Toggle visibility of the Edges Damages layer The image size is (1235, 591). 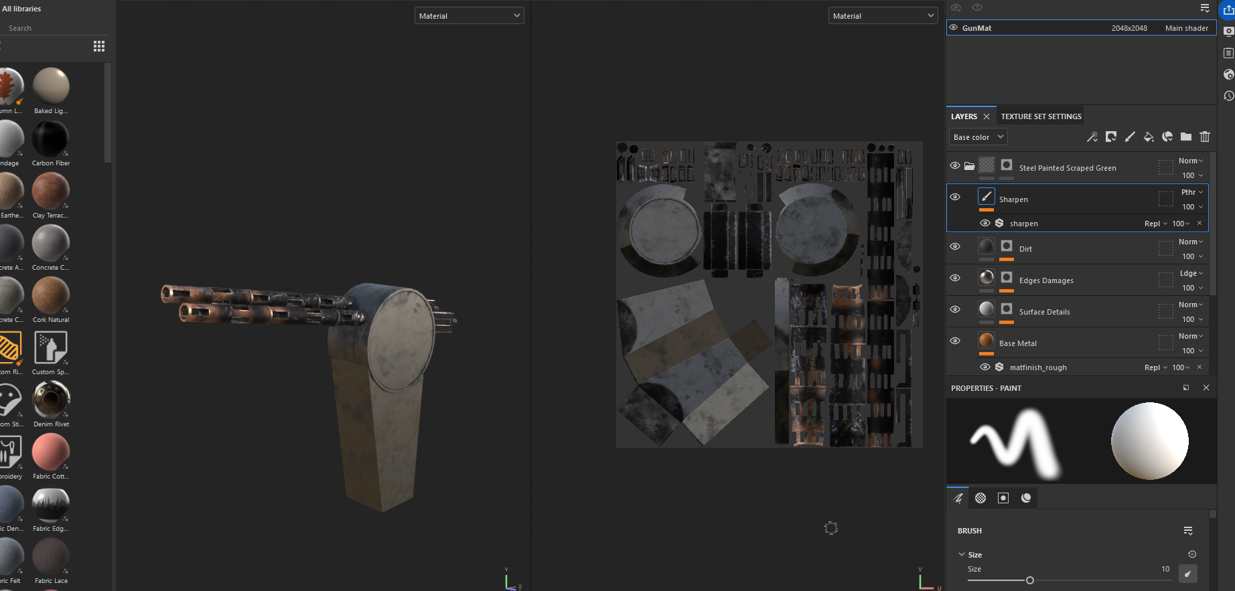pos(955,278)
